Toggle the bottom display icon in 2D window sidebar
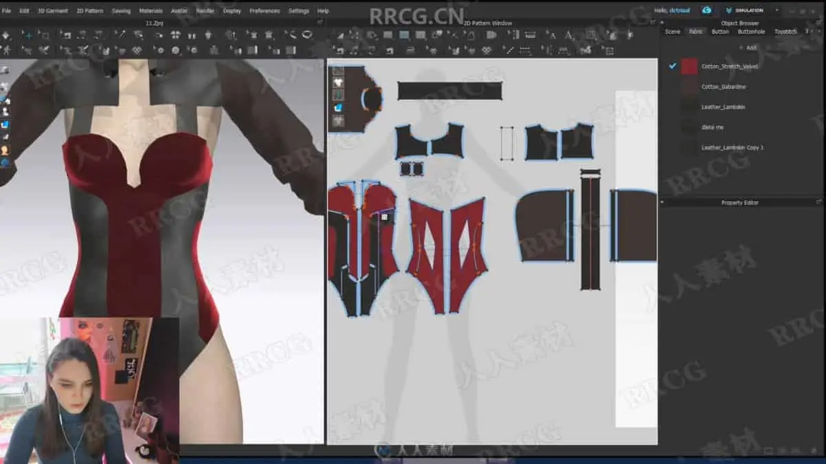Screen dimensions: 826x464 338,121
